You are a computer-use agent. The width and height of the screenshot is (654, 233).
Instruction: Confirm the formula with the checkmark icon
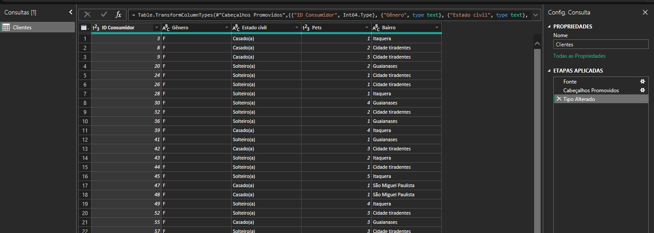click(x=104, y=14)
